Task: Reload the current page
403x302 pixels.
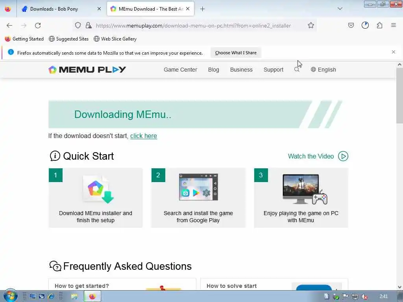Action: (x=38, y=26)
